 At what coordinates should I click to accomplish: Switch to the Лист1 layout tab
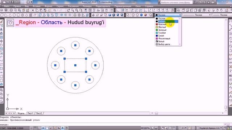30,113
